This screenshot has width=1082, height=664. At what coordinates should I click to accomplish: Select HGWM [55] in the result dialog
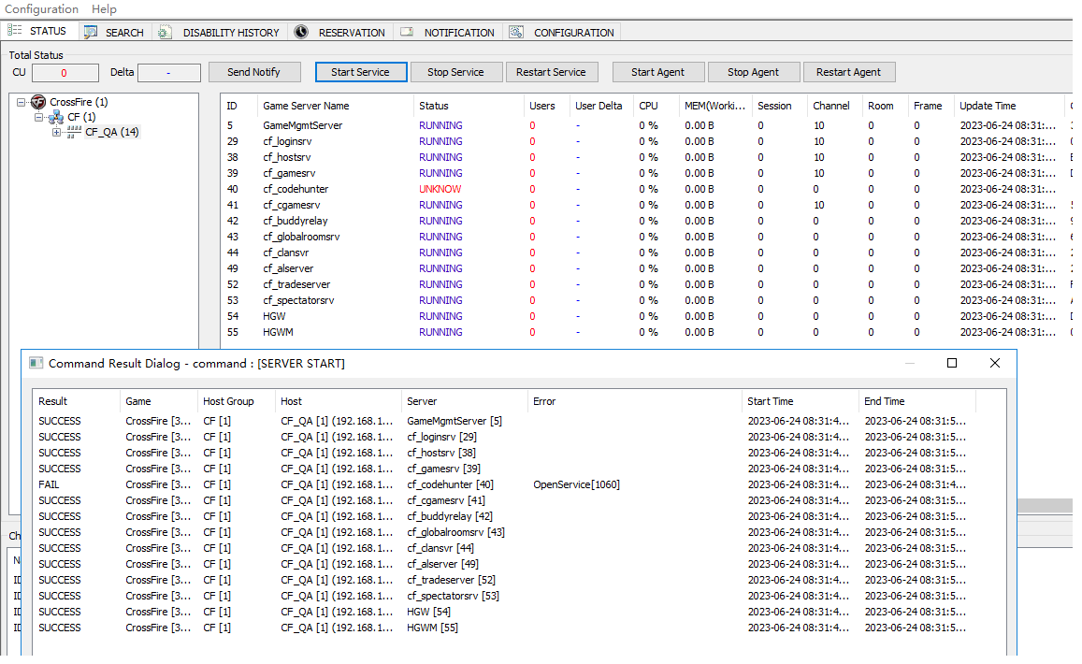(432, 628)
